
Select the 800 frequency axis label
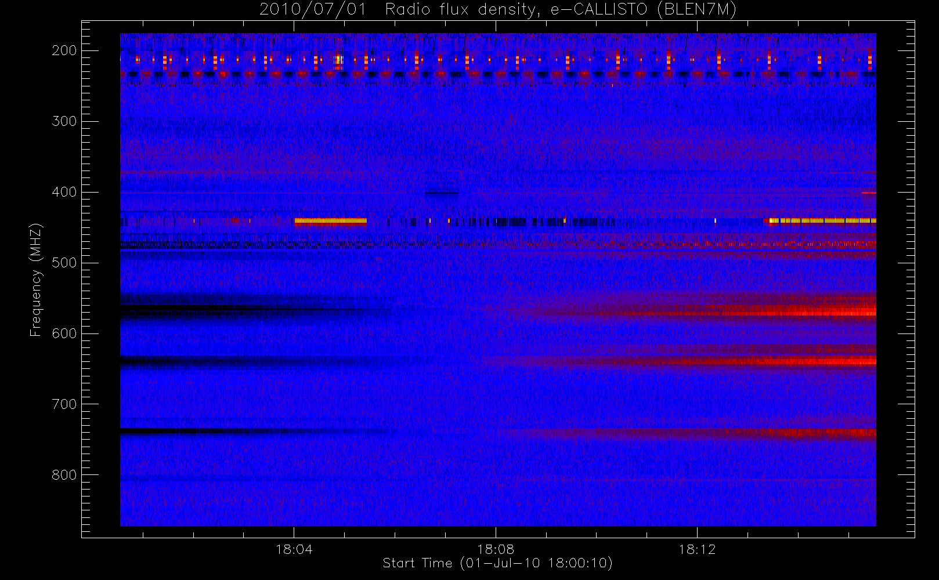coord(64,475)
